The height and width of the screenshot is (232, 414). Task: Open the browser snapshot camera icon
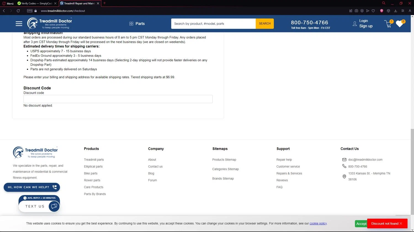point(356,11)
